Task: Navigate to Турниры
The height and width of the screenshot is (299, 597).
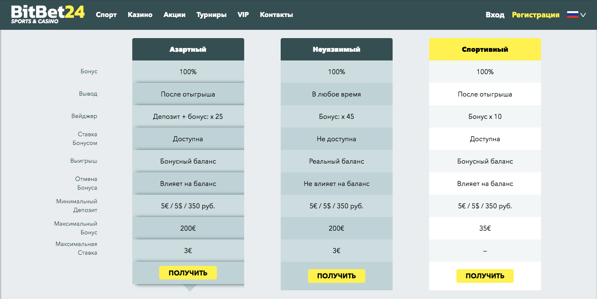Action: pos(211,15)
